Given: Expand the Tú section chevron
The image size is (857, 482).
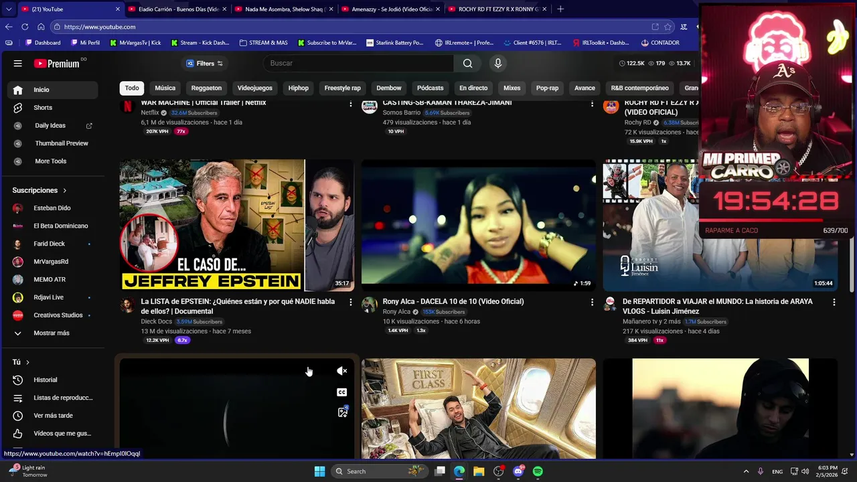Looking at the screenshot, I should 27,362.
